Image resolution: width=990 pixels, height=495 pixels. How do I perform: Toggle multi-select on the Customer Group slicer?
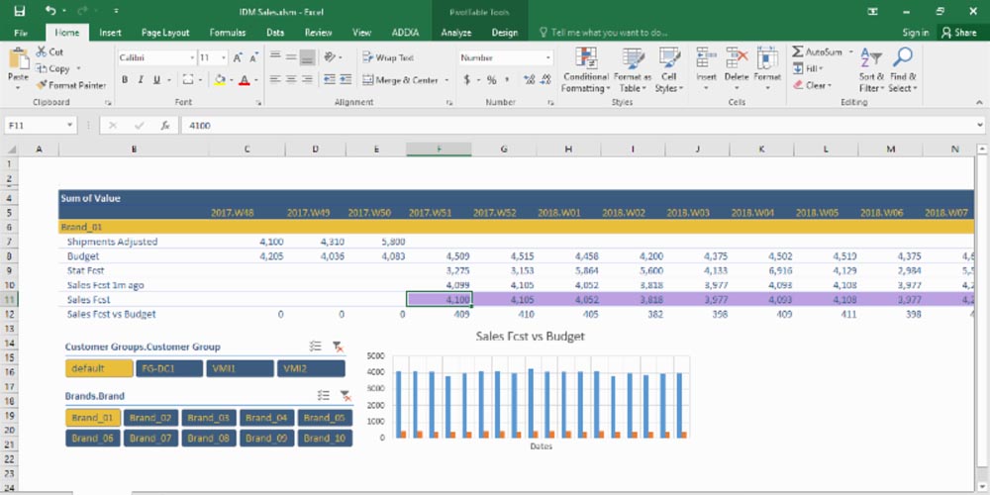315,346
